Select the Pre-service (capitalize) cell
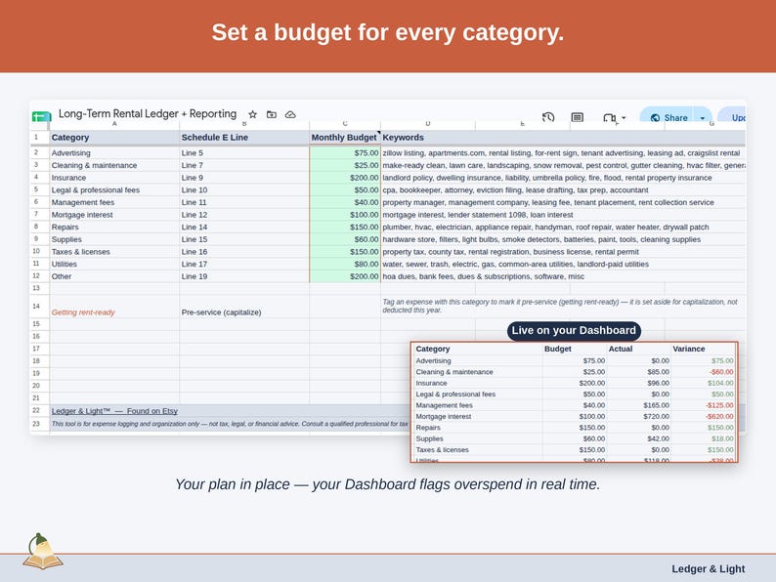Screen dimensions: 776x582 (244, 306)
